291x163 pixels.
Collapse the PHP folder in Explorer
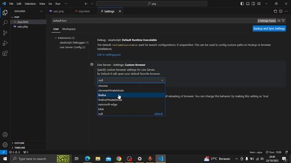(x=12, y=17)
